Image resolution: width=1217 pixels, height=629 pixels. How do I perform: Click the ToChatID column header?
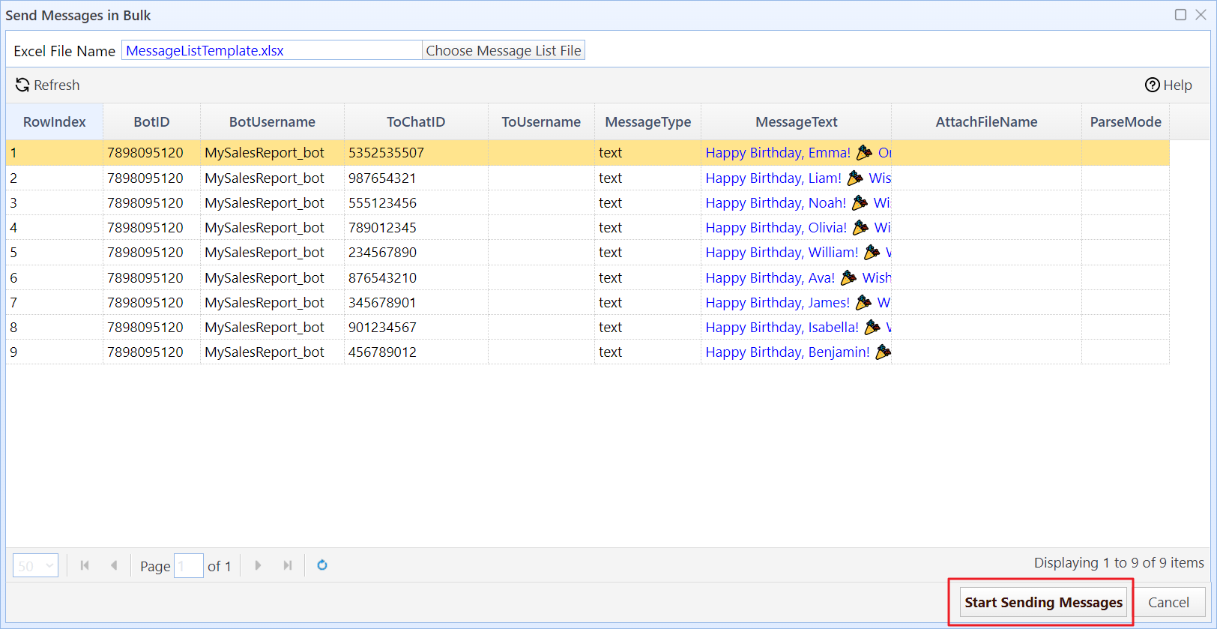pyautogui.click(x=416, y=122)
